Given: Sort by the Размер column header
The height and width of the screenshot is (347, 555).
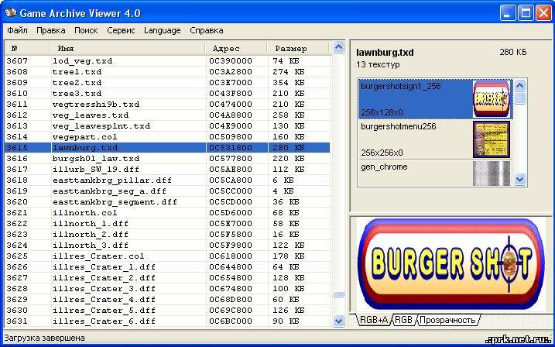Looking at the screenshot, I should coord(299,49).
